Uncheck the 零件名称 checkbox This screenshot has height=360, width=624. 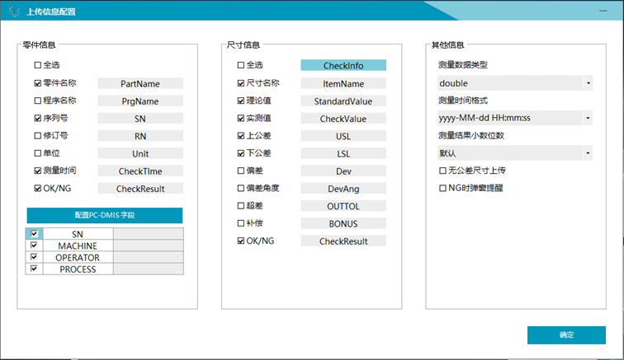point(38,83)
